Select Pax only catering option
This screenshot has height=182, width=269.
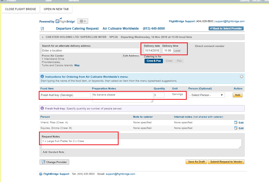[179, 61]
